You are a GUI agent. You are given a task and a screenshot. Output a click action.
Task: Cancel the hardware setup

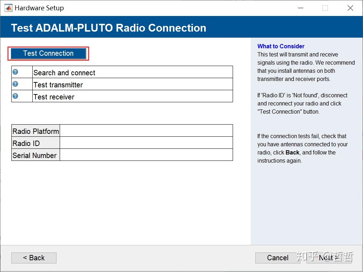tap(277, 258)
